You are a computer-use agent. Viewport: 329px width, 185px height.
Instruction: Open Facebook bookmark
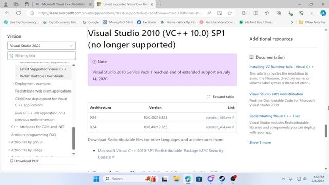pos(147,22)
